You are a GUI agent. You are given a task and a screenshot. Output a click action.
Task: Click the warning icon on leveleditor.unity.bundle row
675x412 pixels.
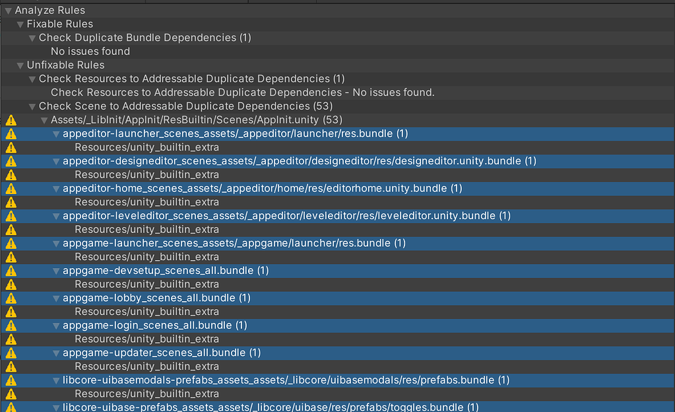click(x=10, y=215)
